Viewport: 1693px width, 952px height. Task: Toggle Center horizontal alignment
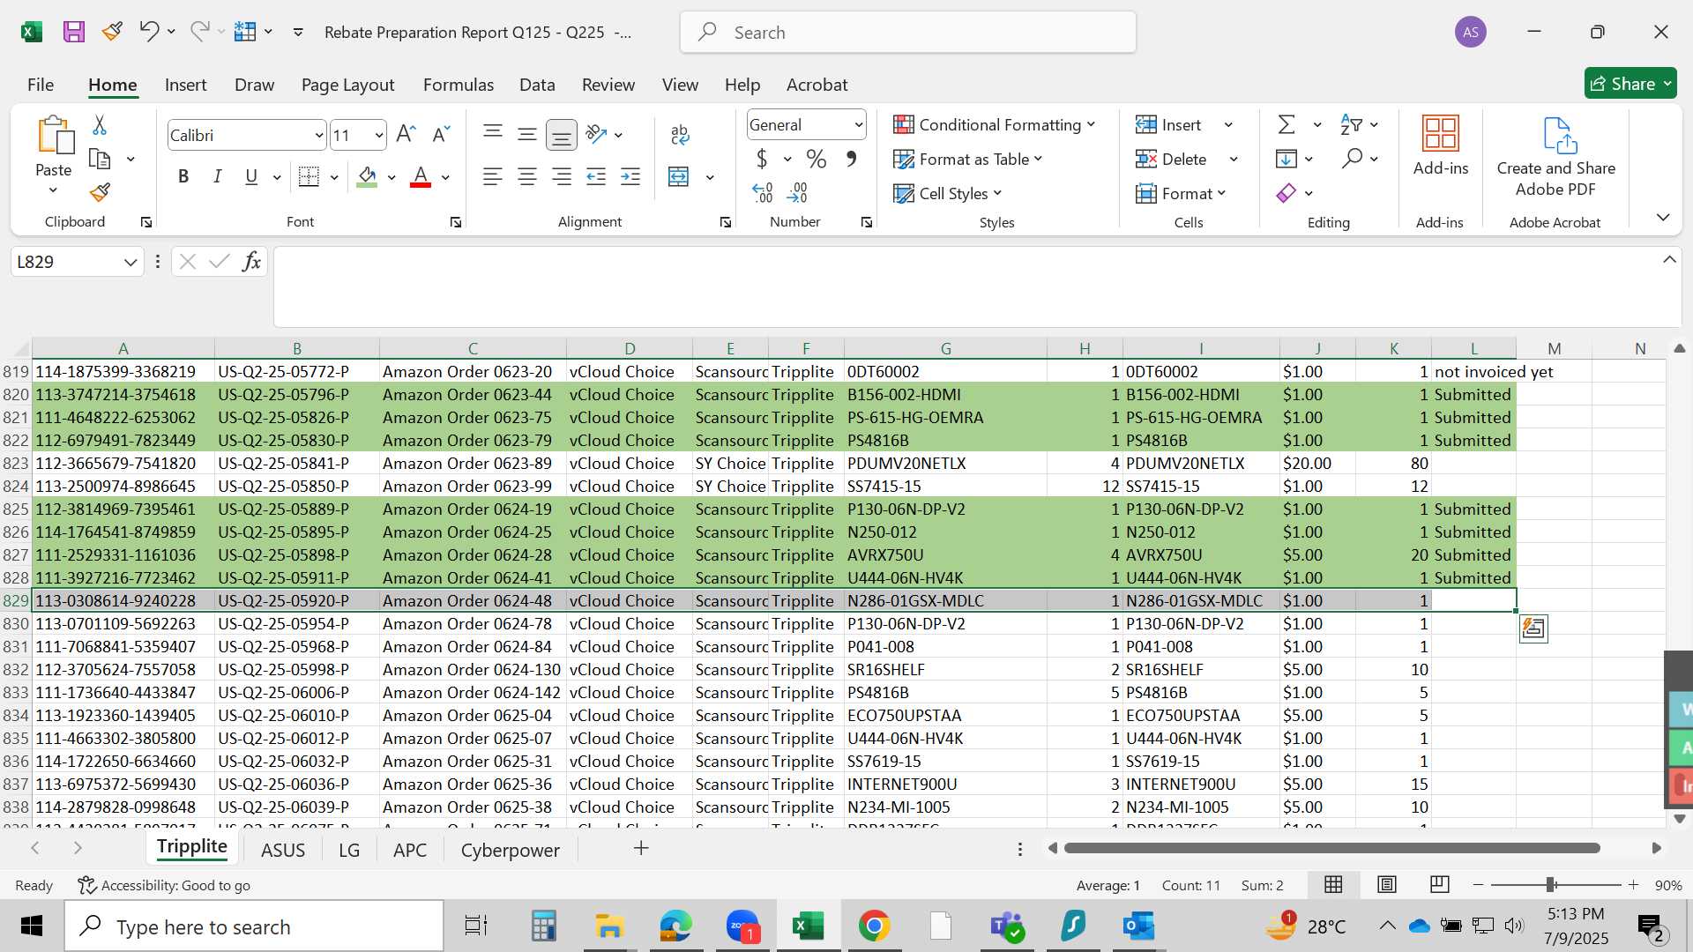pos(527,177)
